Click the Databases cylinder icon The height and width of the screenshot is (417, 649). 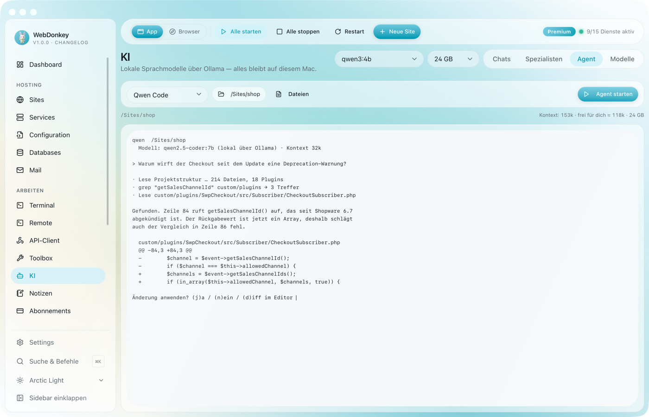(x=20, y=152)
